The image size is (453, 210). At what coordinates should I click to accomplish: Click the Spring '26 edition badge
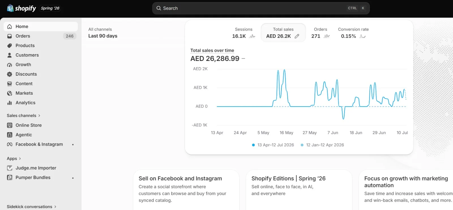click(50, 8)
